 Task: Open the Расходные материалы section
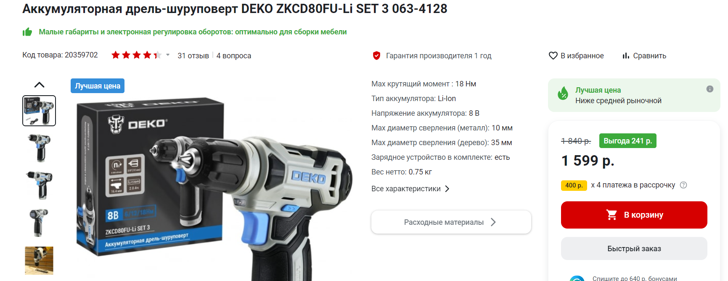tap(451, 222)
